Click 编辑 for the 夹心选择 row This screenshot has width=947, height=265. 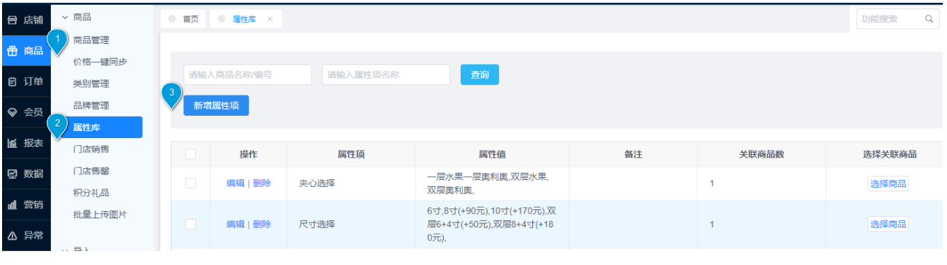tap(236, 183)
